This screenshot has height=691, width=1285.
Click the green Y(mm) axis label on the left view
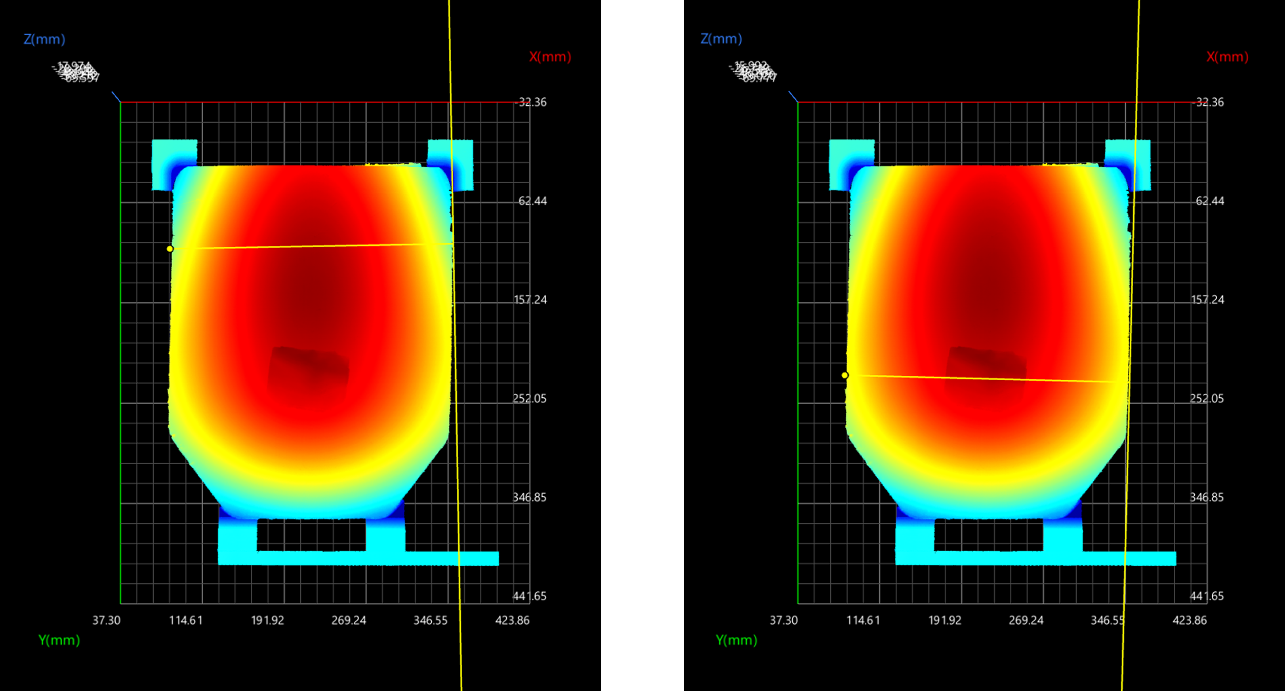click(60, 640)
